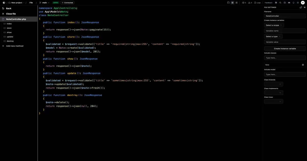Toggle the File Settings panel lock icon
Viewport: 307px width, 161px height.
[x=301, y=7]
